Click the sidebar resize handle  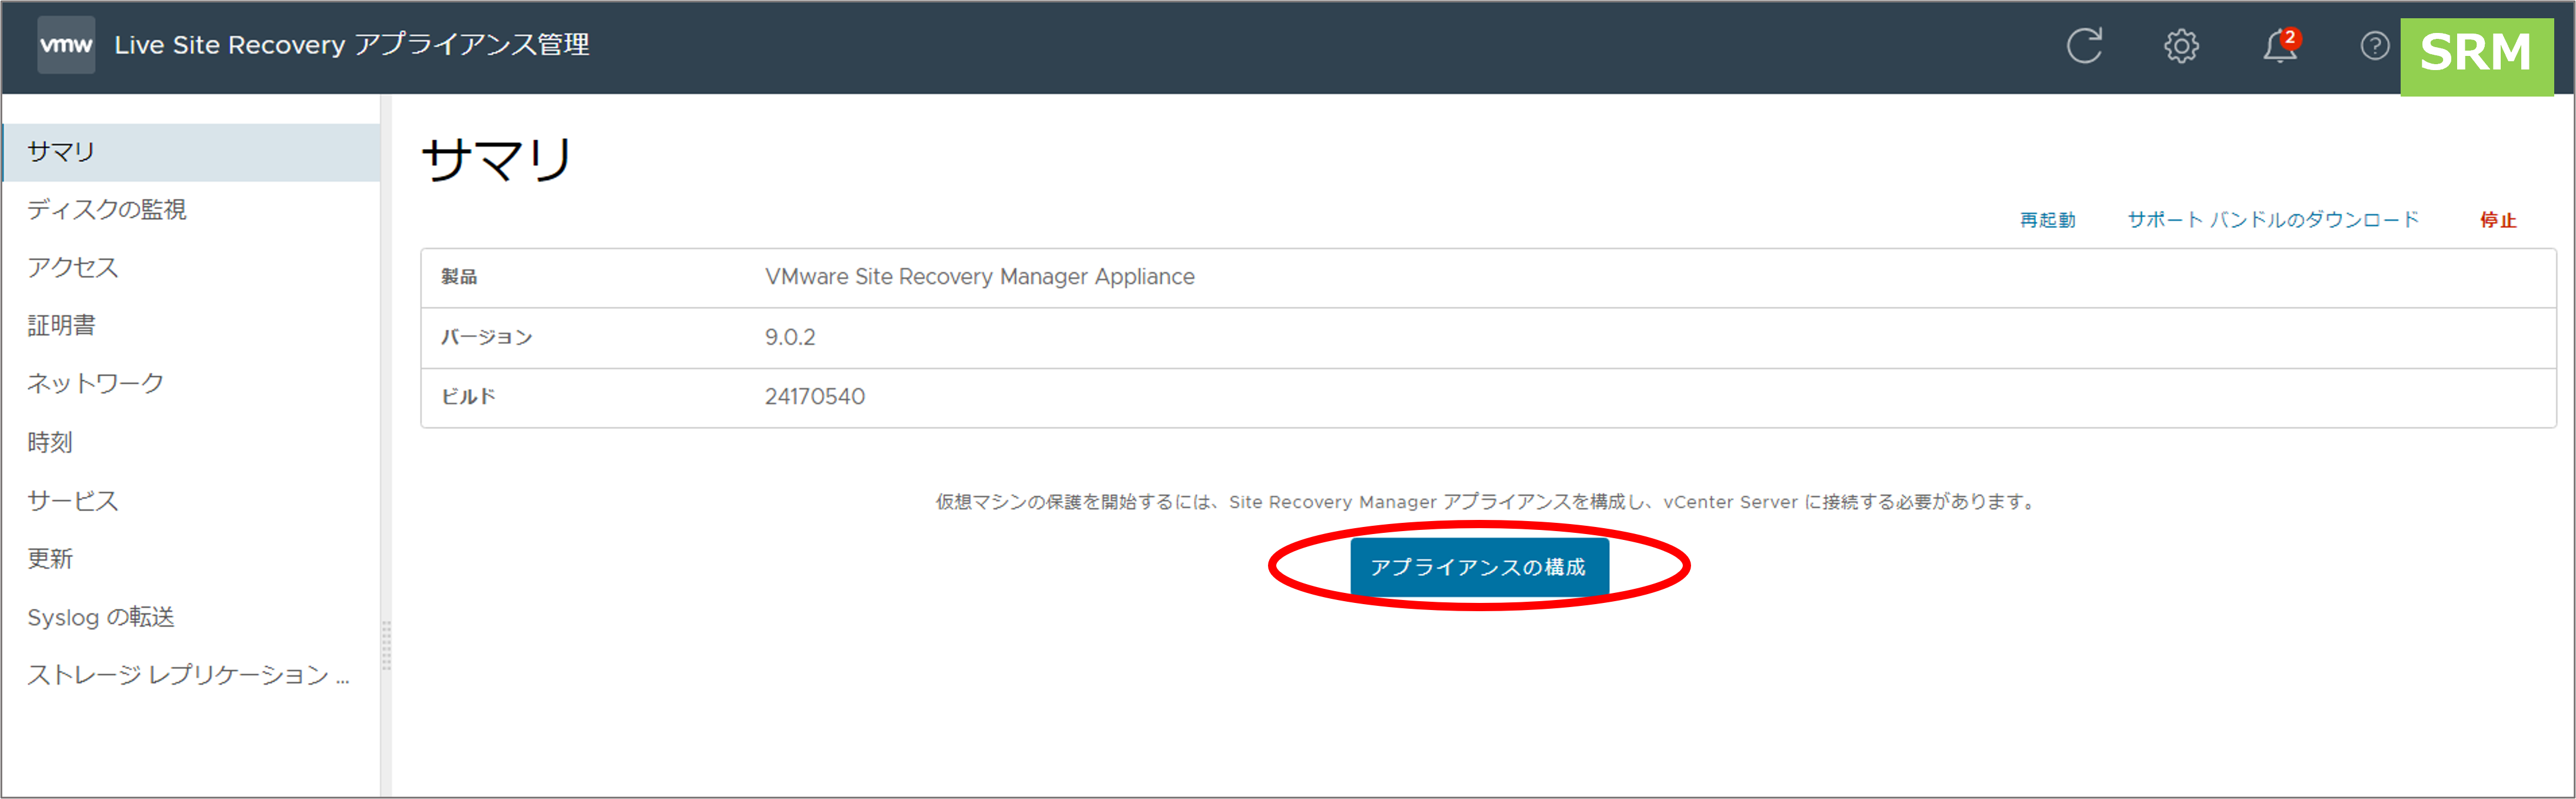coord(386,646)
